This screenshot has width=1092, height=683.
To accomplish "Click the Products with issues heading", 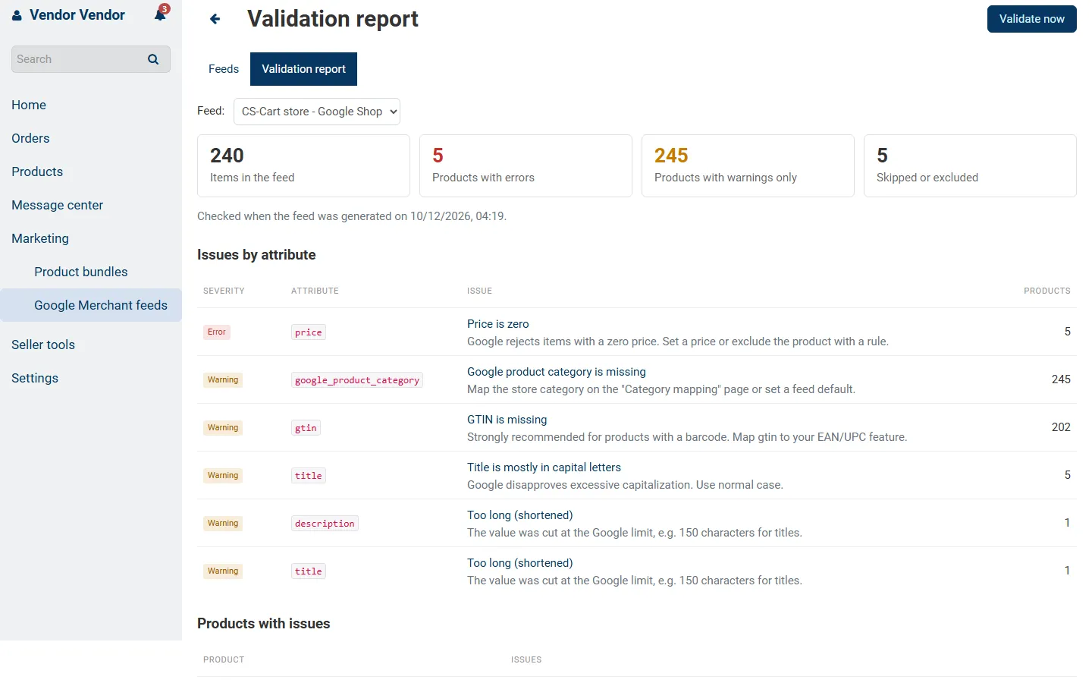I will pos(264,624).
